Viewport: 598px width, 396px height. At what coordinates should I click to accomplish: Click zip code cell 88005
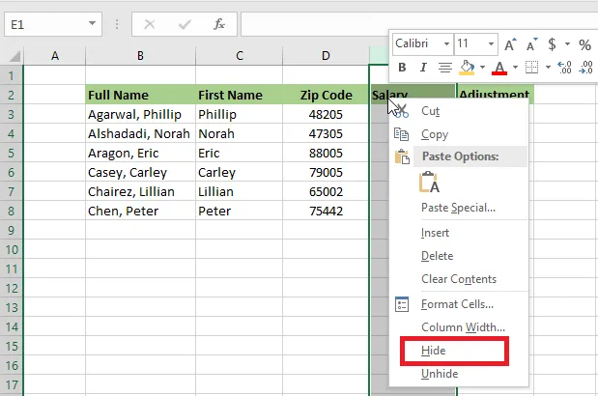pos(326,154)
